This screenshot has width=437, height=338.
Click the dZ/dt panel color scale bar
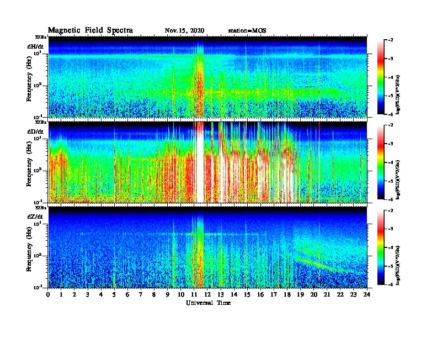click(x=381, y=247)
